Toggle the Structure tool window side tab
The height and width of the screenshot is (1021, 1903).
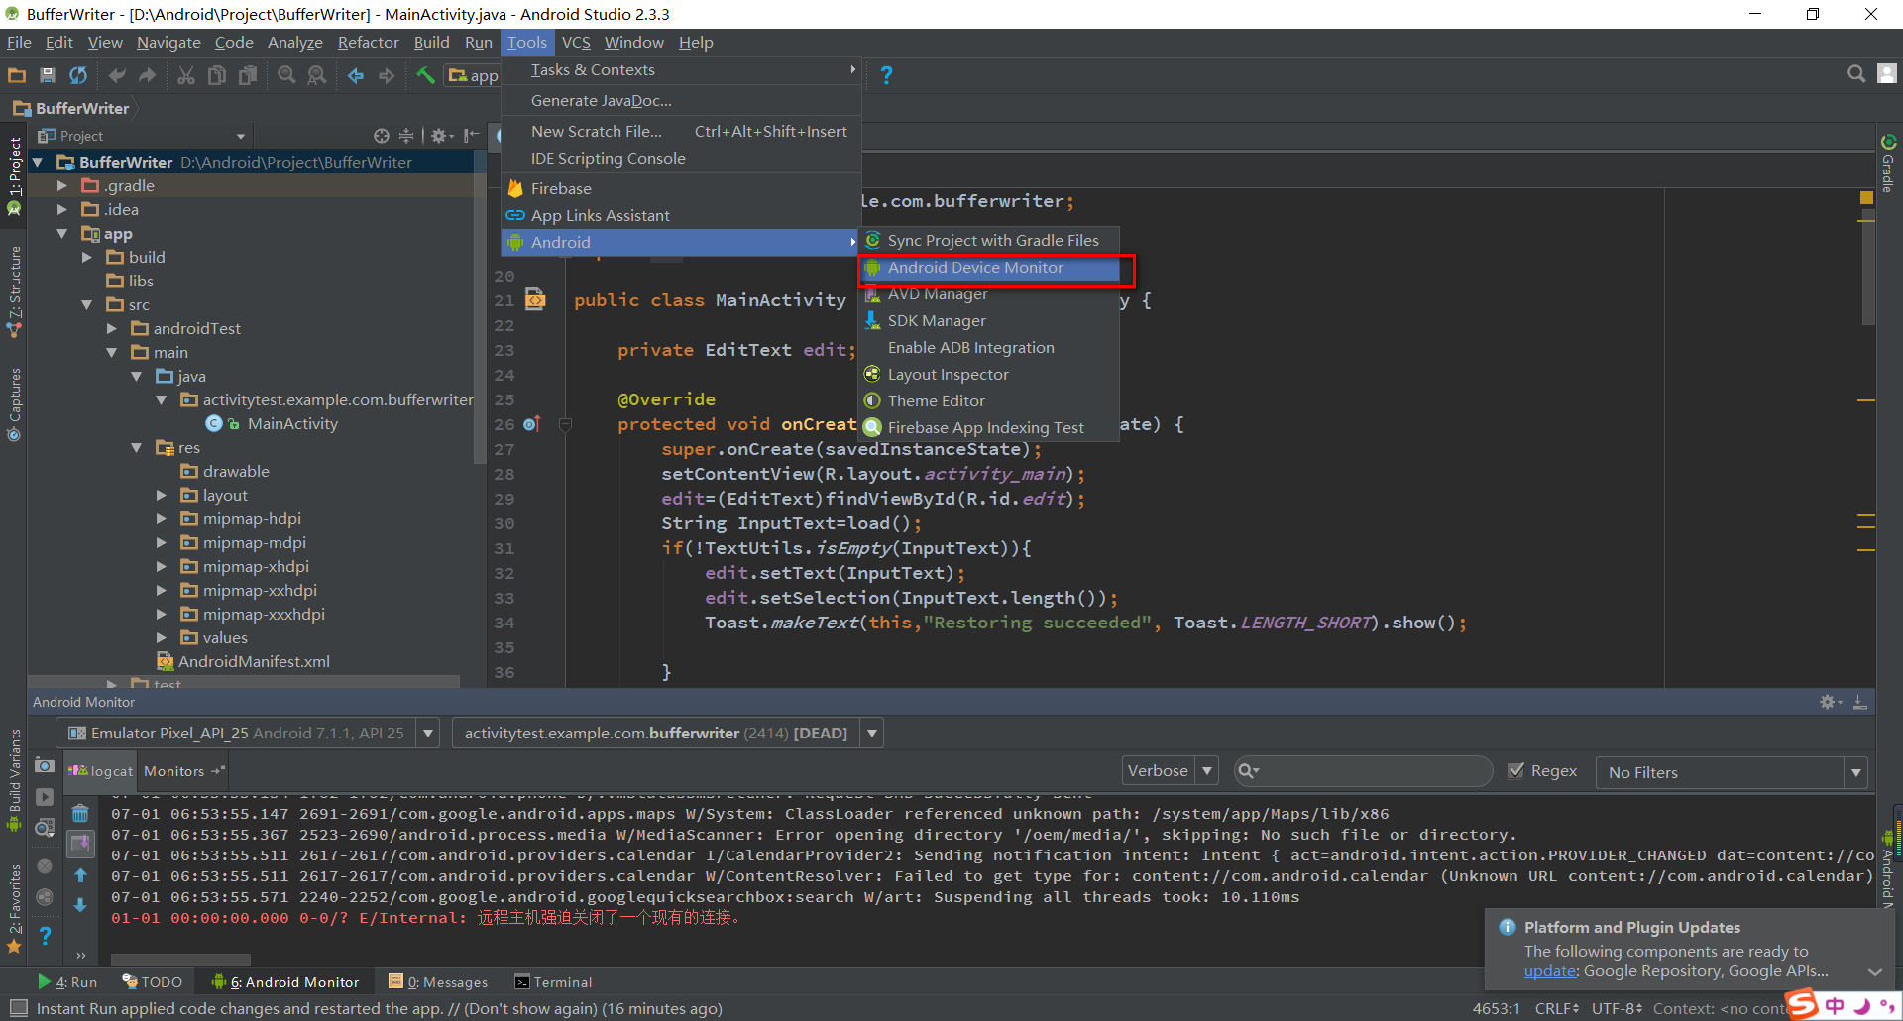pos(14,291)
